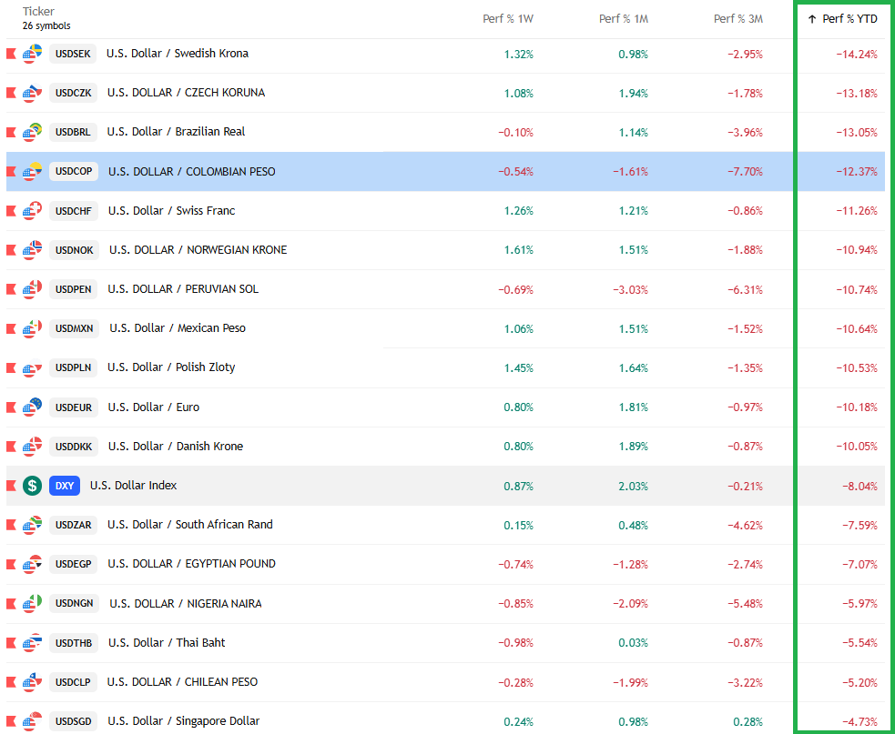Select 'U.S. Dollar / Danish Krone' row name

tap(176, 447)
